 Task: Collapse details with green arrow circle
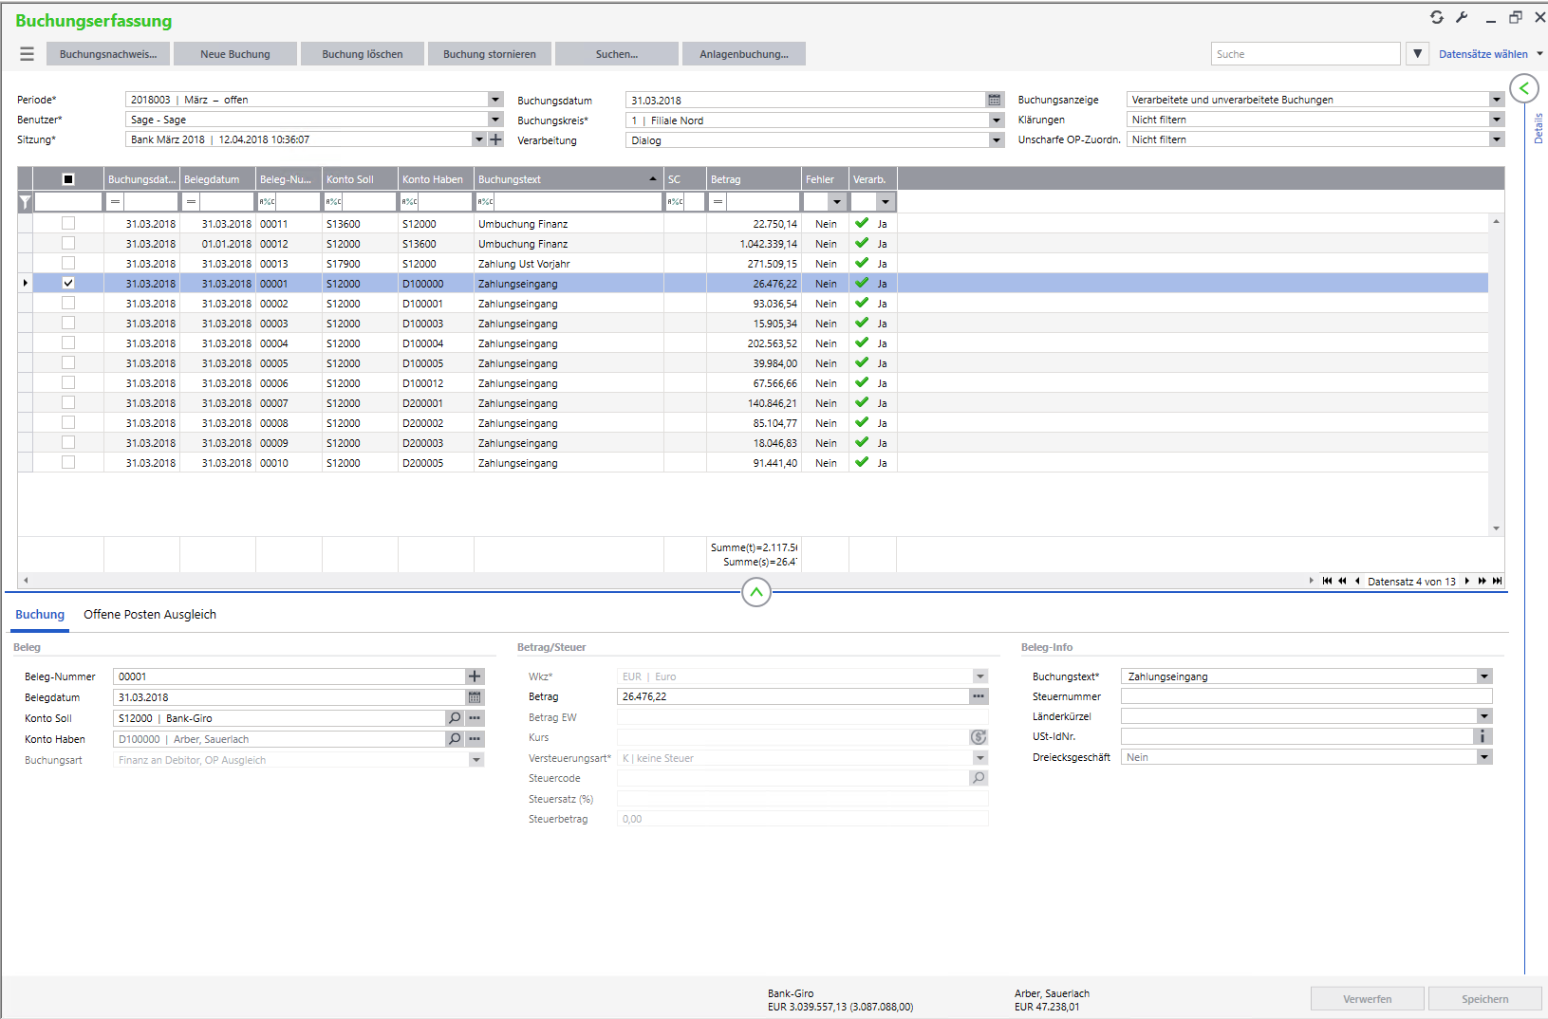1523,88
